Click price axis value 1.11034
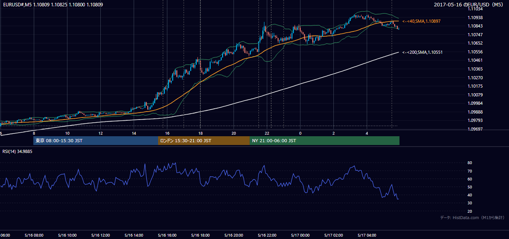This screenshot has height=239, width=509. (476, 9)
